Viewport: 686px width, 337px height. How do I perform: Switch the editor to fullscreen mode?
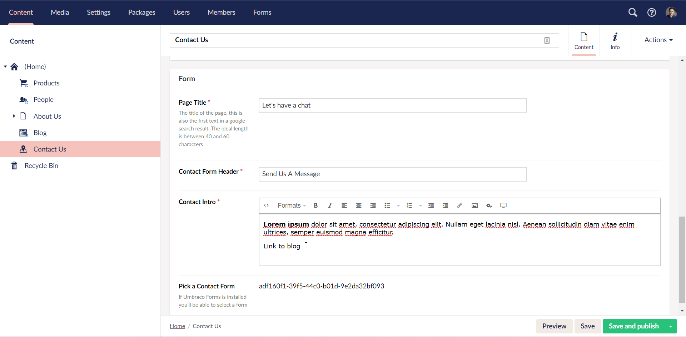tap(503, 205)
